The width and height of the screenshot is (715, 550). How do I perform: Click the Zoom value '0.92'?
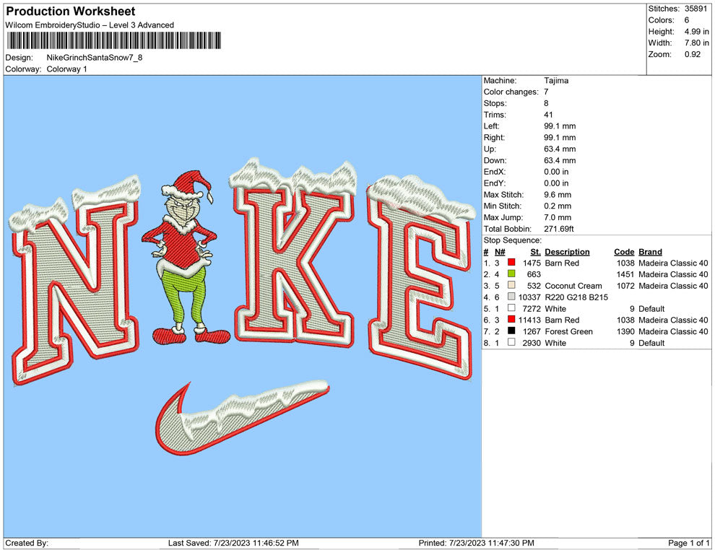(692, 54)
